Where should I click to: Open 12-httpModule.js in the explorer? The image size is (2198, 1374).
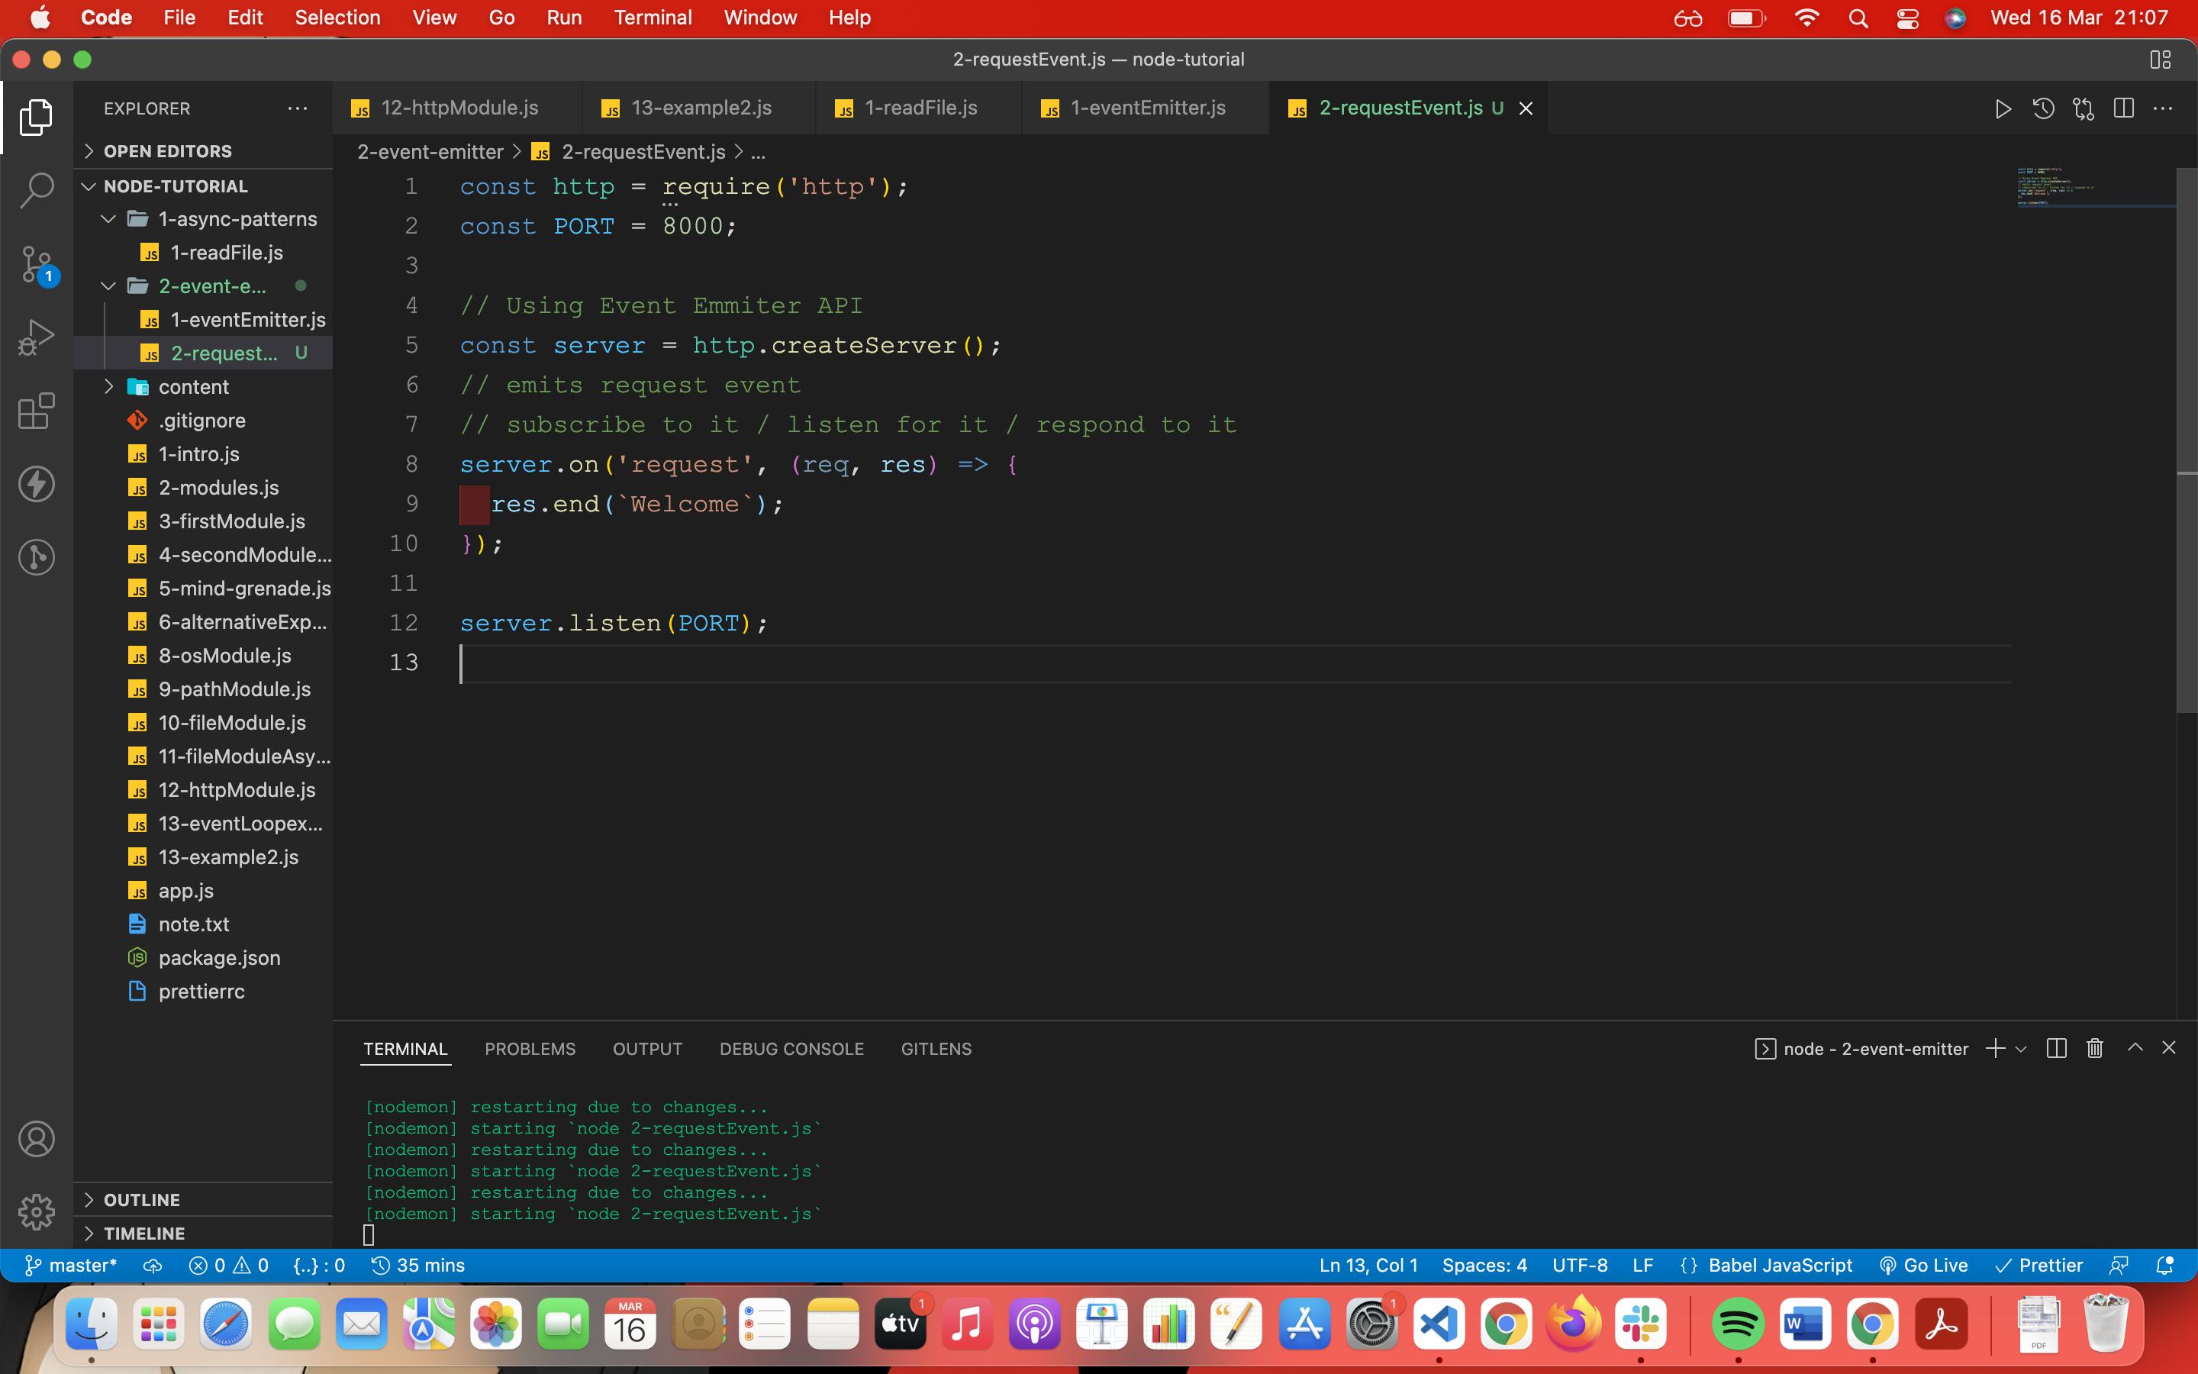[236, 790]
